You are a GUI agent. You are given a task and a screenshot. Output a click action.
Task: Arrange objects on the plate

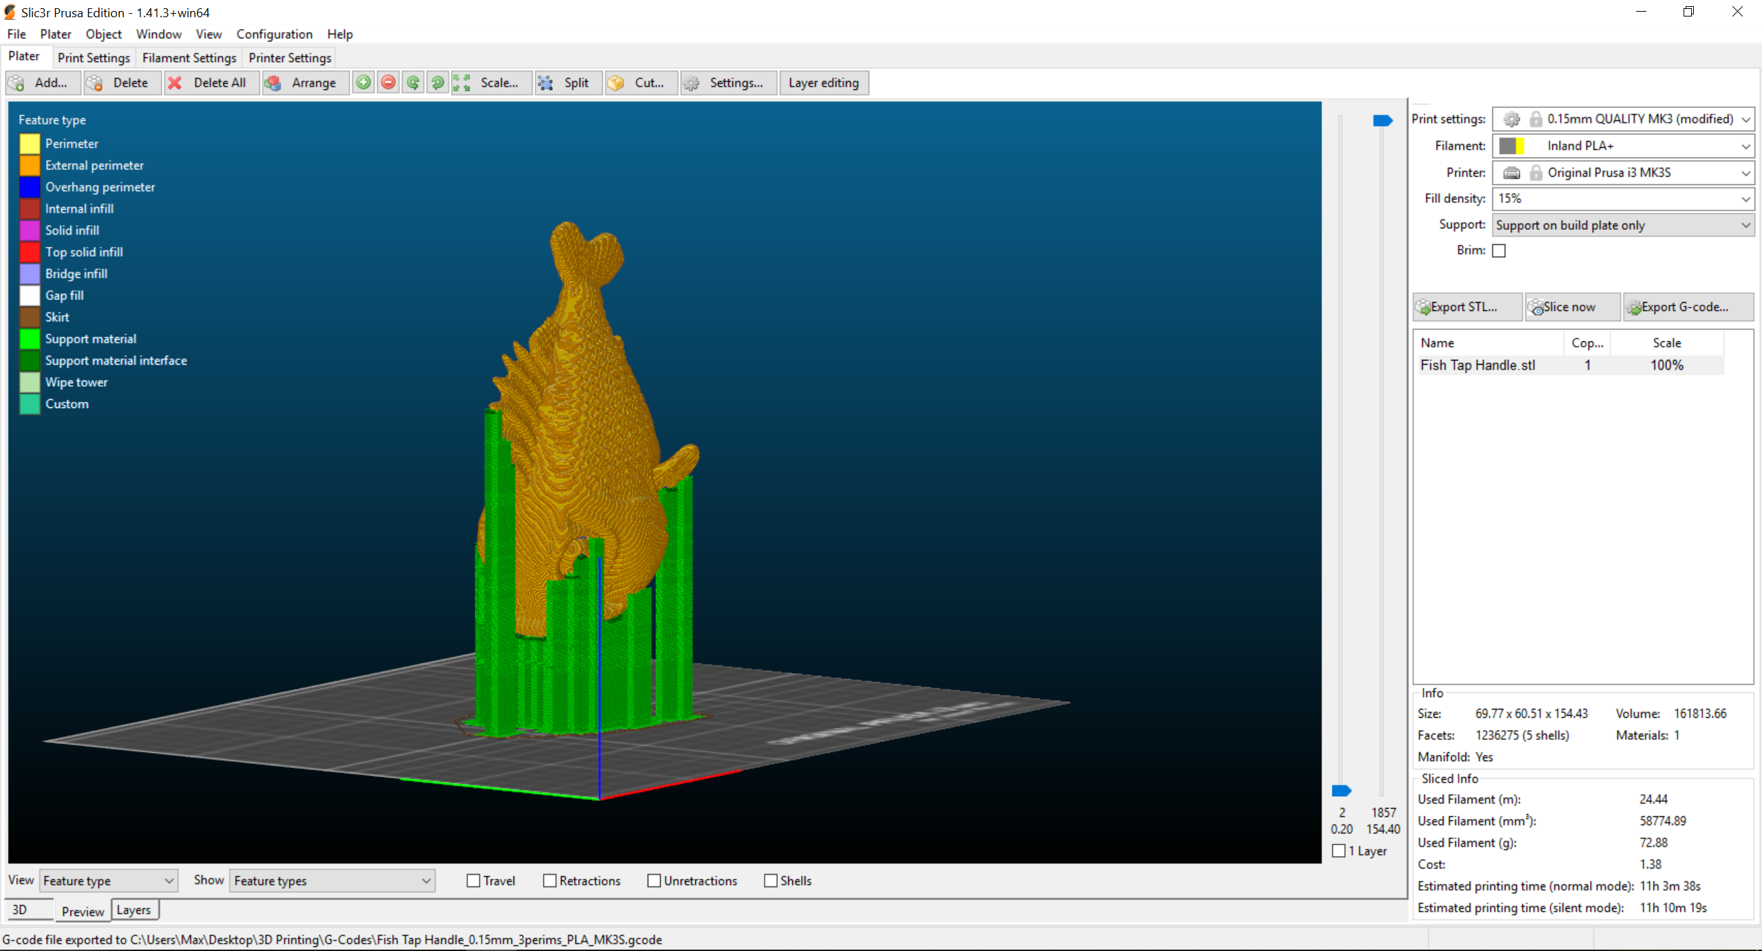(x=306, y=83)
